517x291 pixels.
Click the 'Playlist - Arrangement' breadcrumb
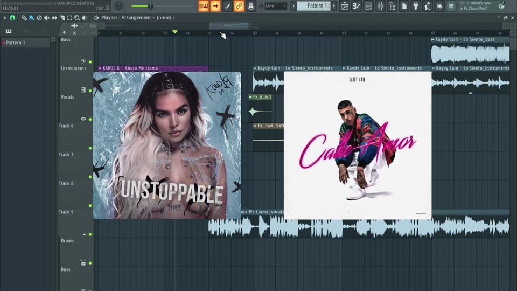coord(126,17)
